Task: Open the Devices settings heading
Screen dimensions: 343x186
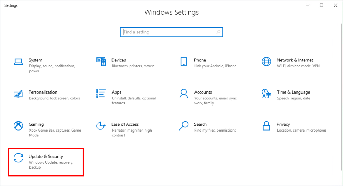Action: coord(119,60)
